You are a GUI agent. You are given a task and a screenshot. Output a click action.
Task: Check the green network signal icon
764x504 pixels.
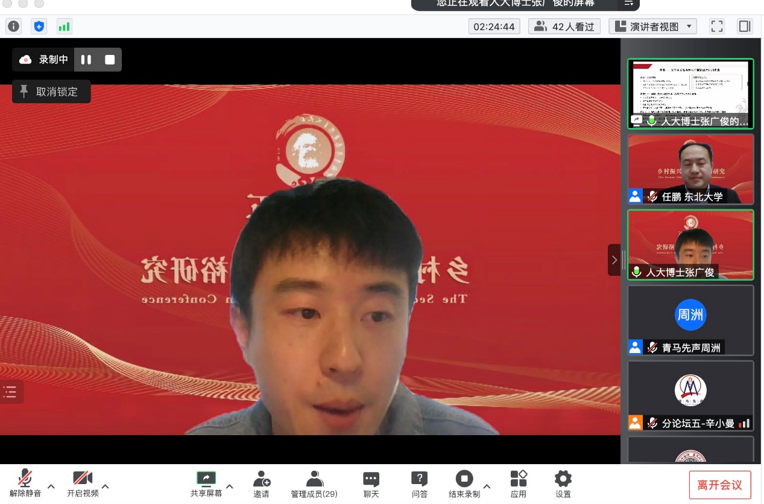coord(64,27)
